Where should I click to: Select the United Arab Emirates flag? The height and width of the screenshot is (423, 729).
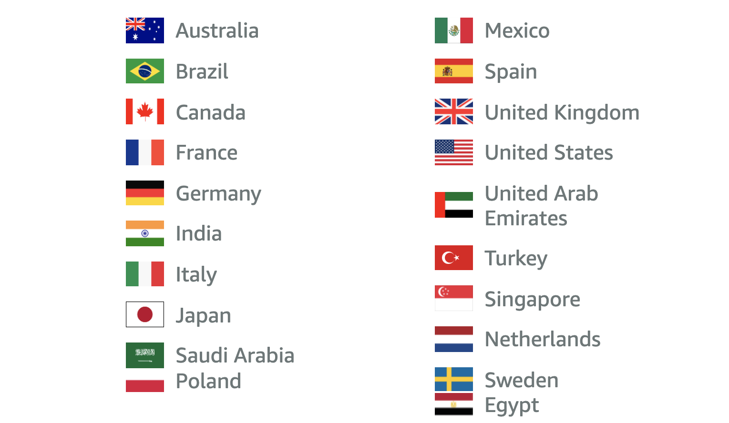454,205
